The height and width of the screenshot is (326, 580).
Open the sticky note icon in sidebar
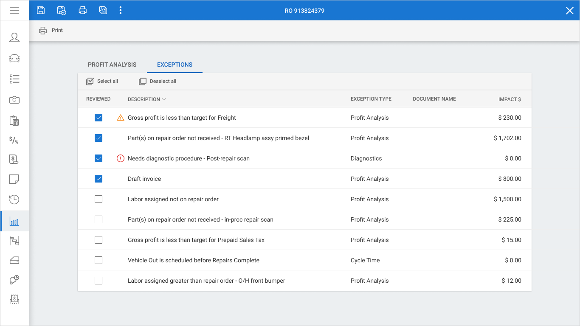(x=14, y=179)
